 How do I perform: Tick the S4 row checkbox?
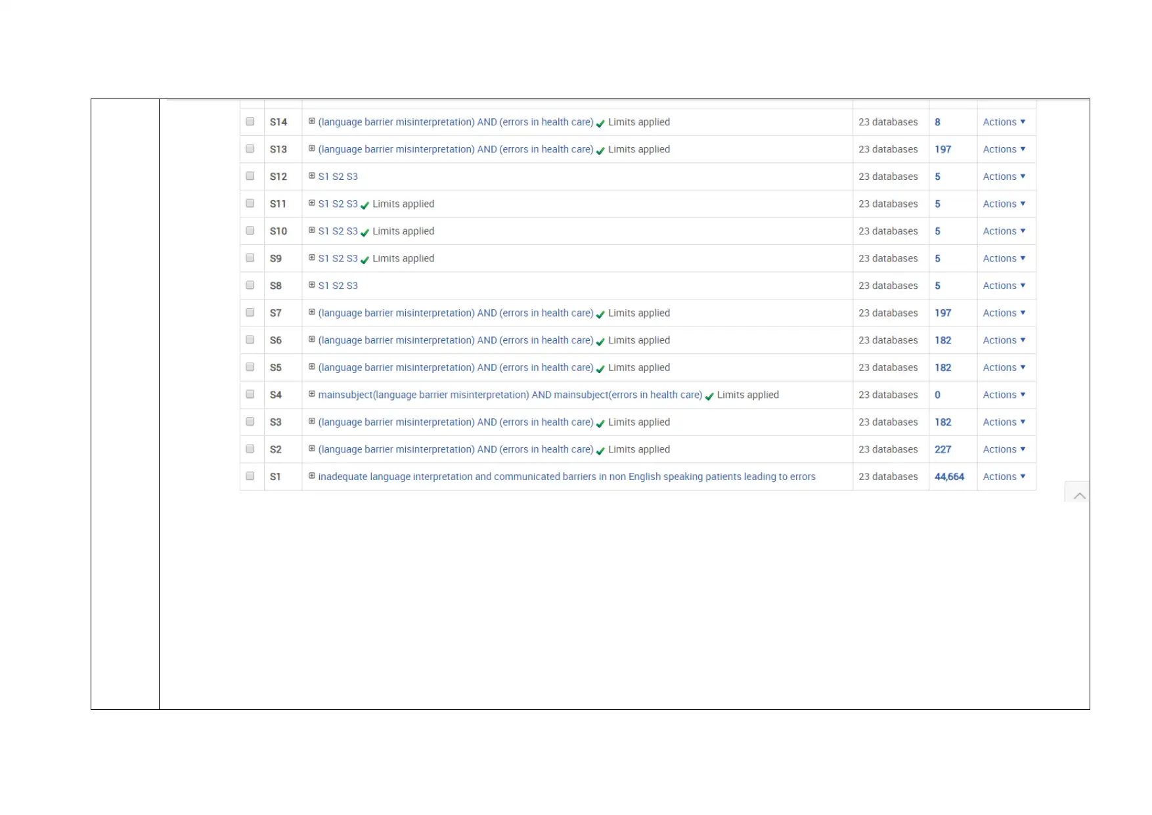click(250, 394)
